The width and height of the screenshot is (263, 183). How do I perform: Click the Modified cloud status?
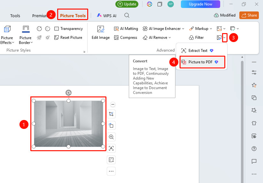point(225,15)
